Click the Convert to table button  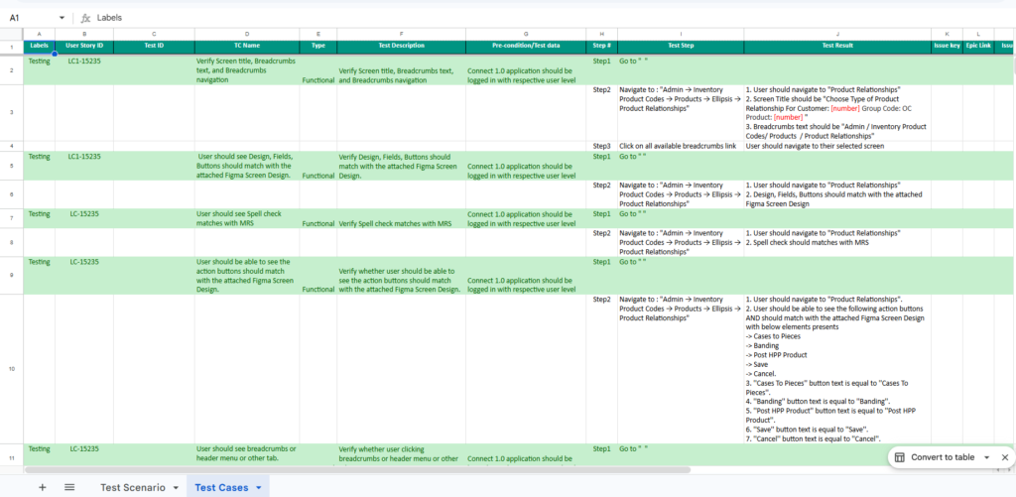[x=942, y=457]
